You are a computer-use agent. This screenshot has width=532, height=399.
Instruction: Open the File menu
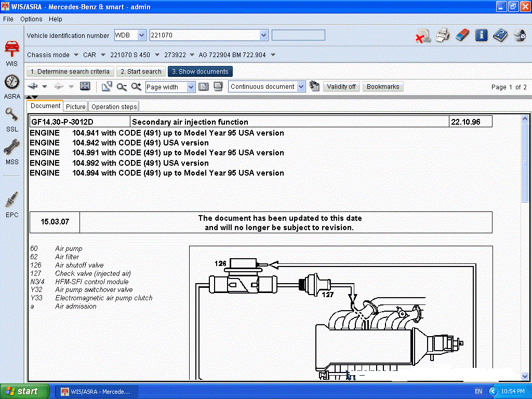click(8, 19)
